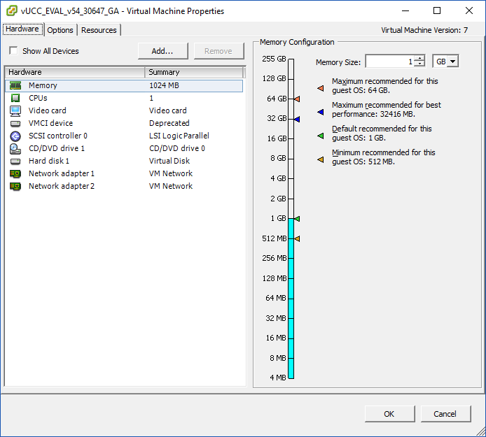
Task: Close the Virtual Machine Properties window
Action: click(469, 10)
